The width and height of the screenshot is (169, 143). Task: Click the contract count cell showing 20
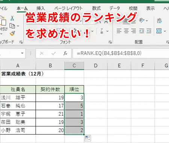(50, 130)
